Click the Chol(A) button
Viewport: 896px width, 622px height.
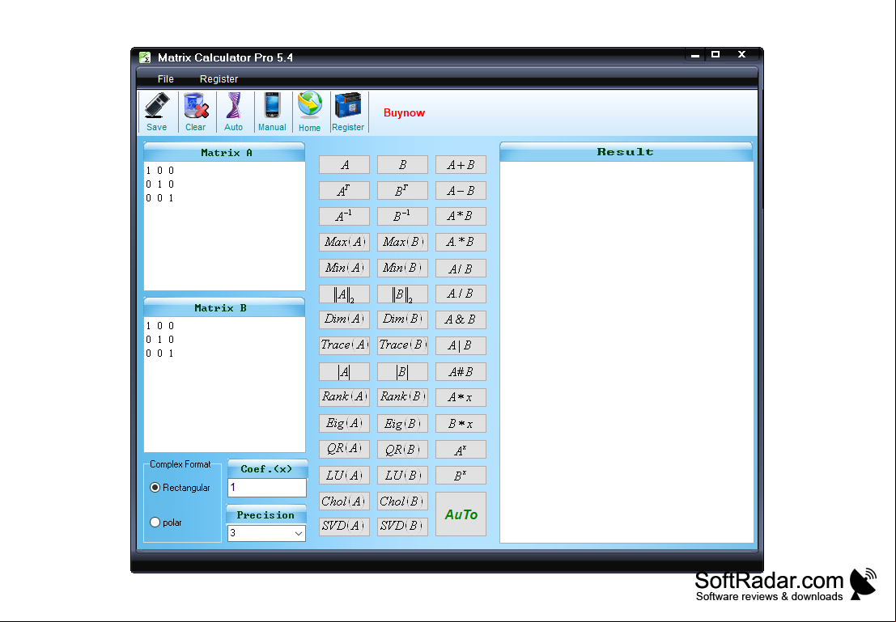click(x=344, y=501)
